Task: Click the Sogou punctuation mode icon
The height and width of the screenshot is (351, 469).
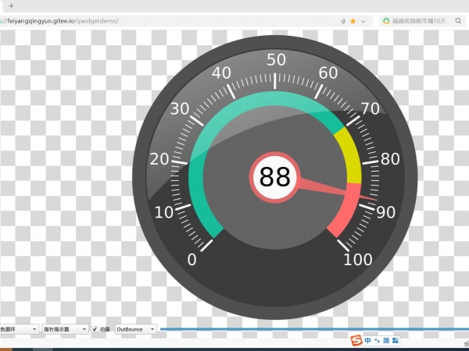Action: click(x=376, y=340)
